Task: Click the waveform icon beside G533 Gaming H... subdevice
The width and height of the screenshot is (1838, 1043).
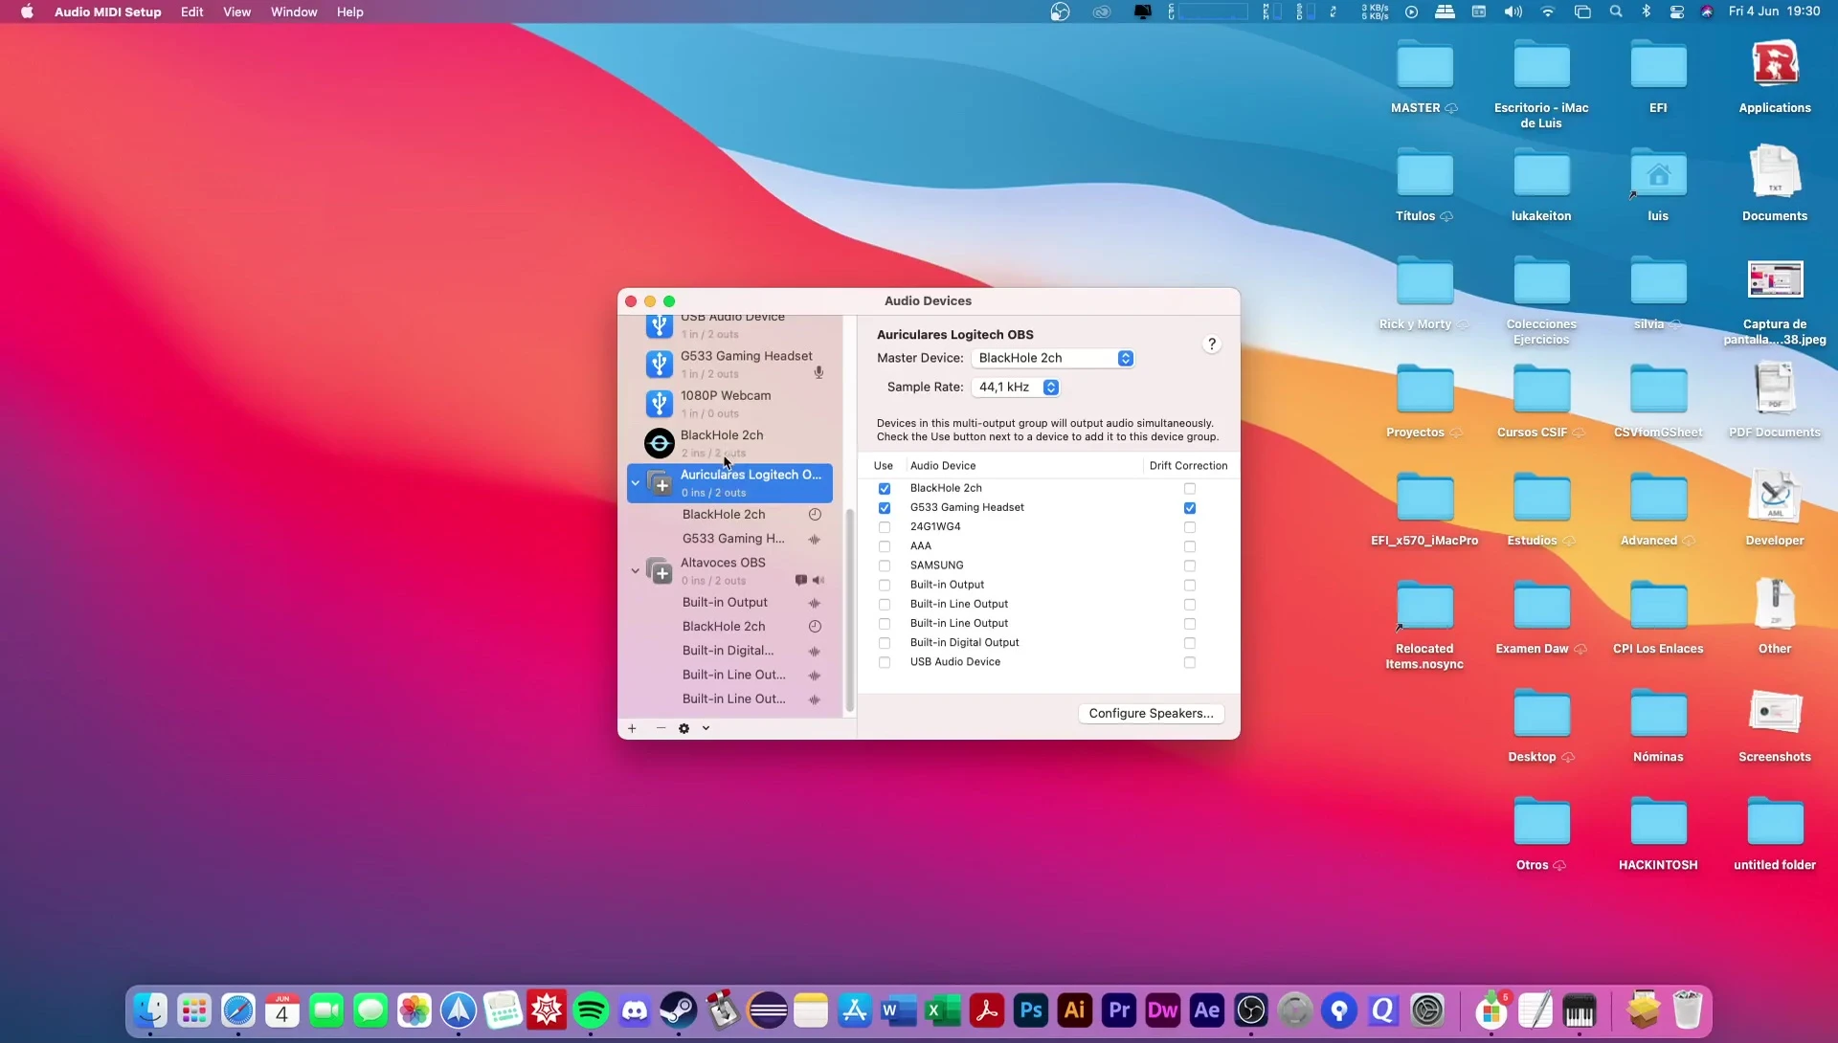Action: tap(815, 540)
